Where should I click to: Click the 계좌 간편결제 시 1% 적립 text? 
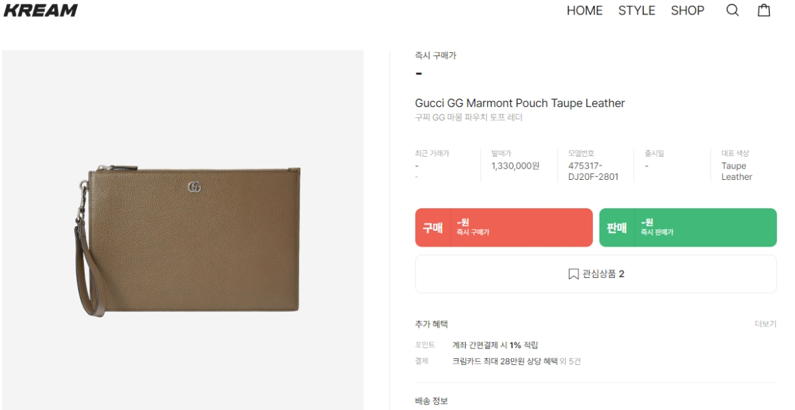click(495, 345)
